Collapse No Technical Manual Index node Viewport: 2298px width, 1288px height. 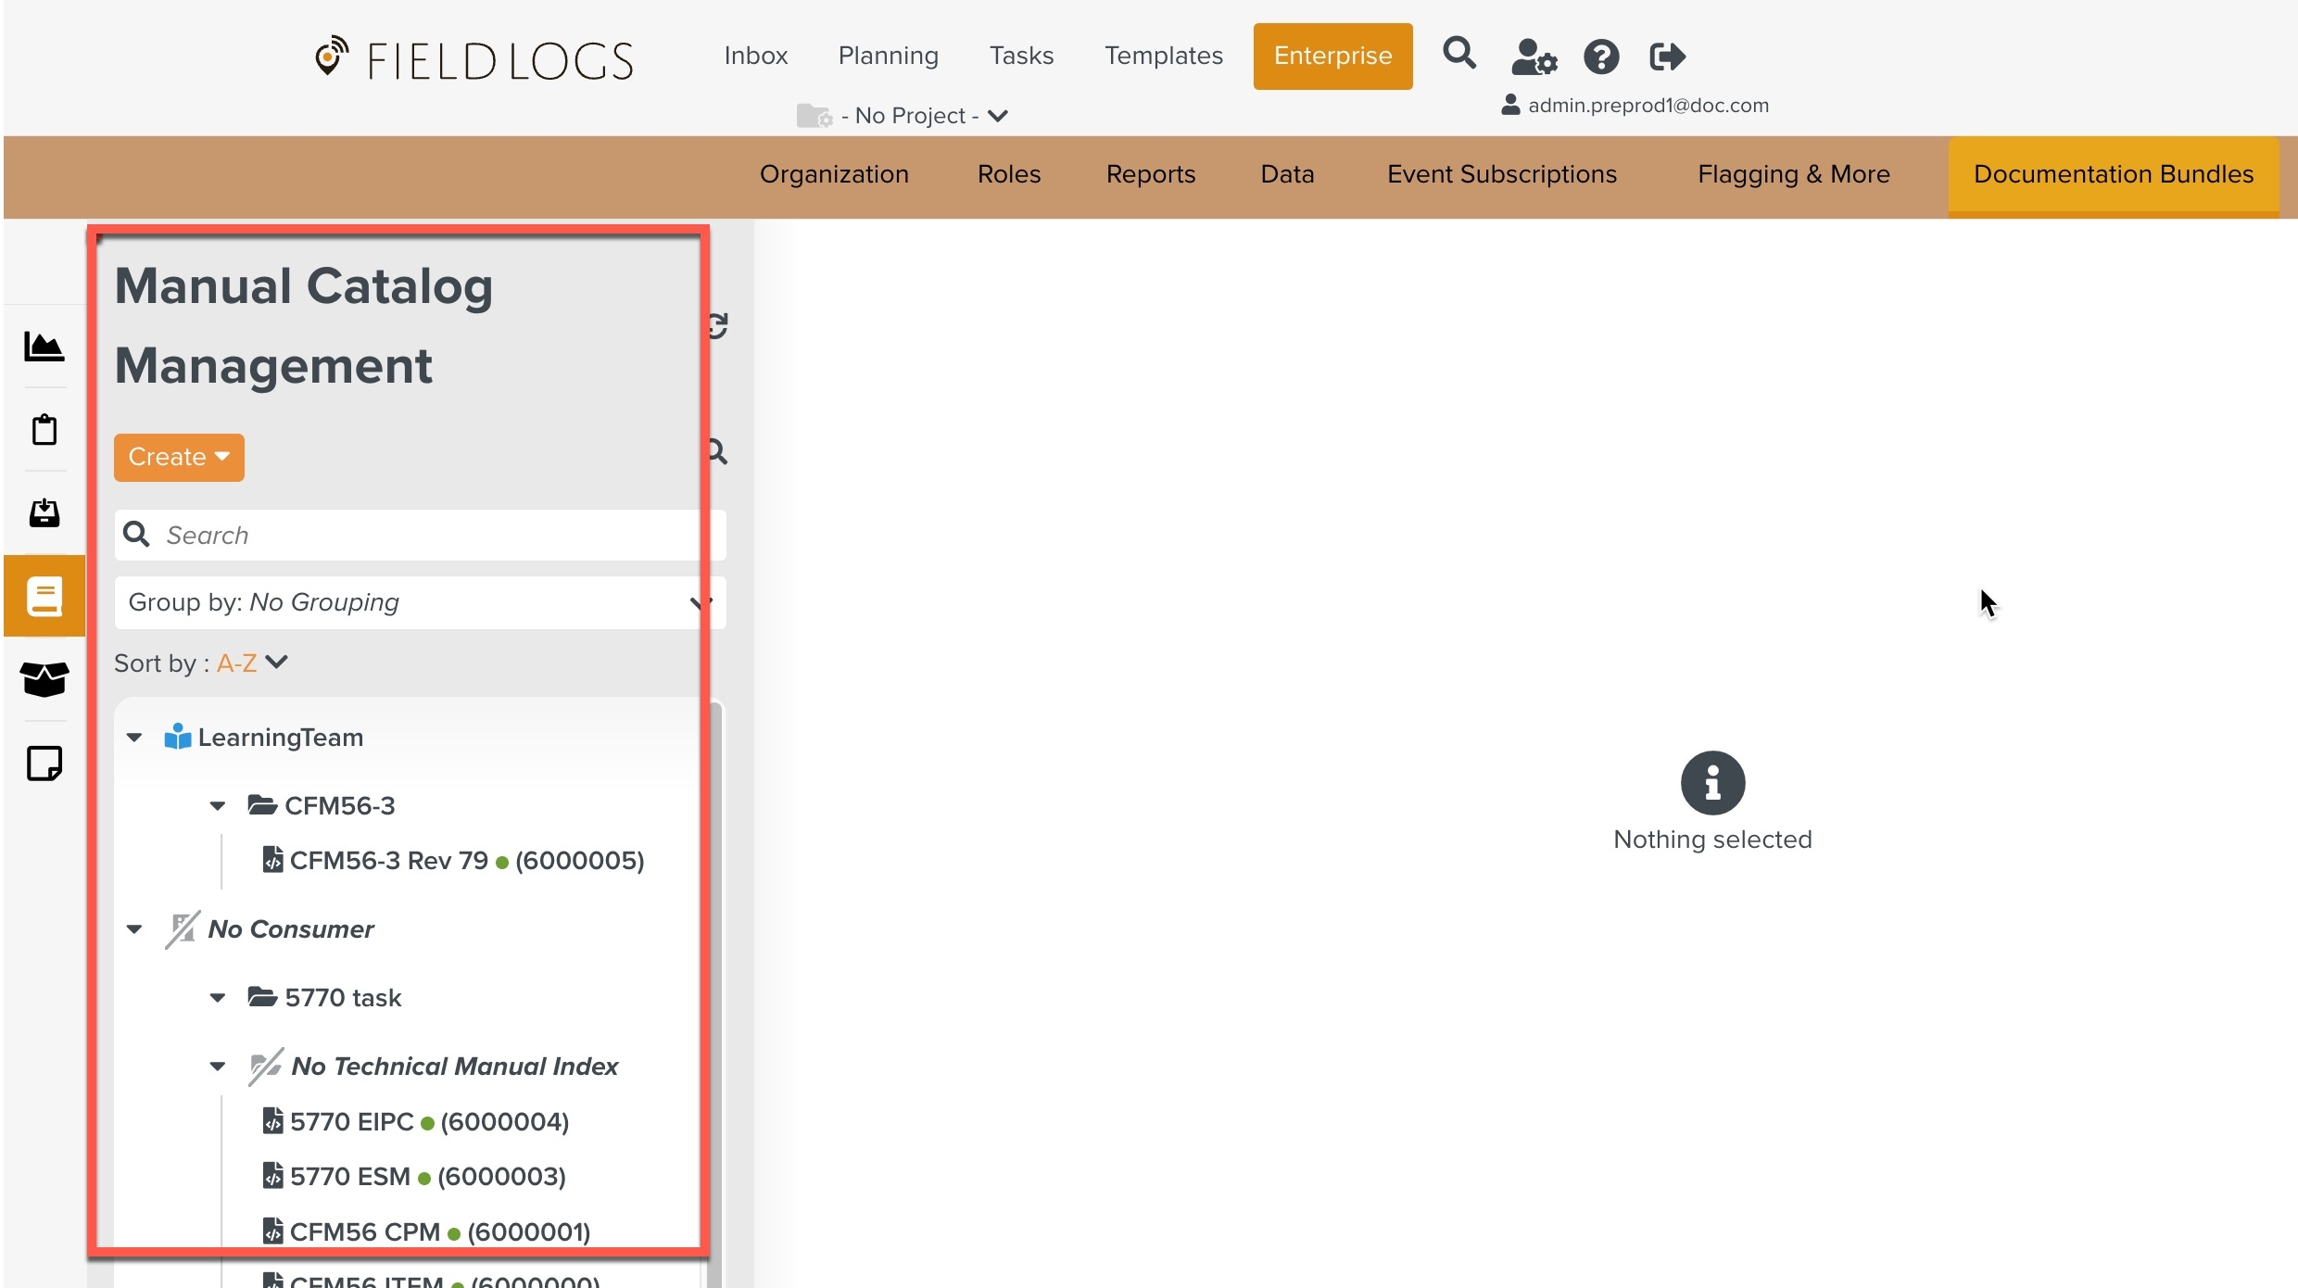pyautogui.click(x=218, y=1067)
